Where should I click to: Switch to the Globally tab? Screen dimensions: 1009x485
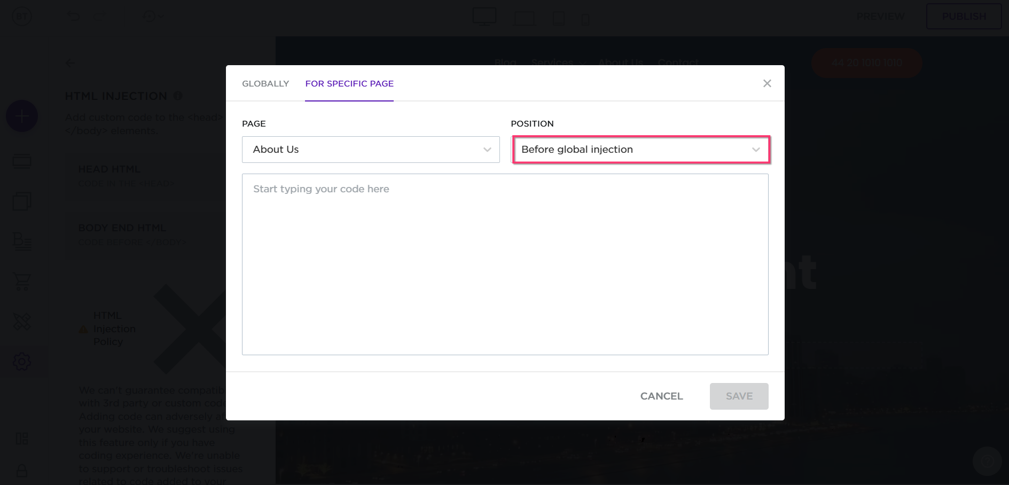tap(265, 83)
